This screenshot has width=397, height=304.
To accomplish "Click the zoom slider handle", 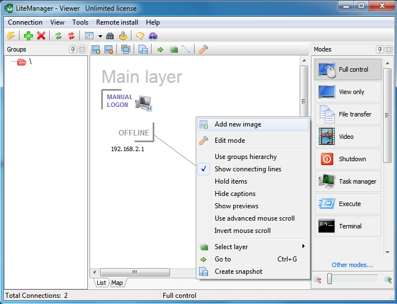I will point(329,279).
